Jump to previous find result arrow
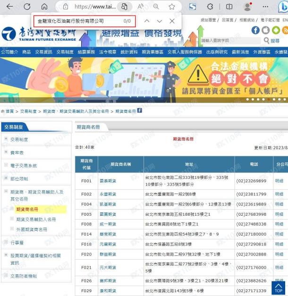Image resolution: width=288 pixels, height=296 pixels. [147, 21]
